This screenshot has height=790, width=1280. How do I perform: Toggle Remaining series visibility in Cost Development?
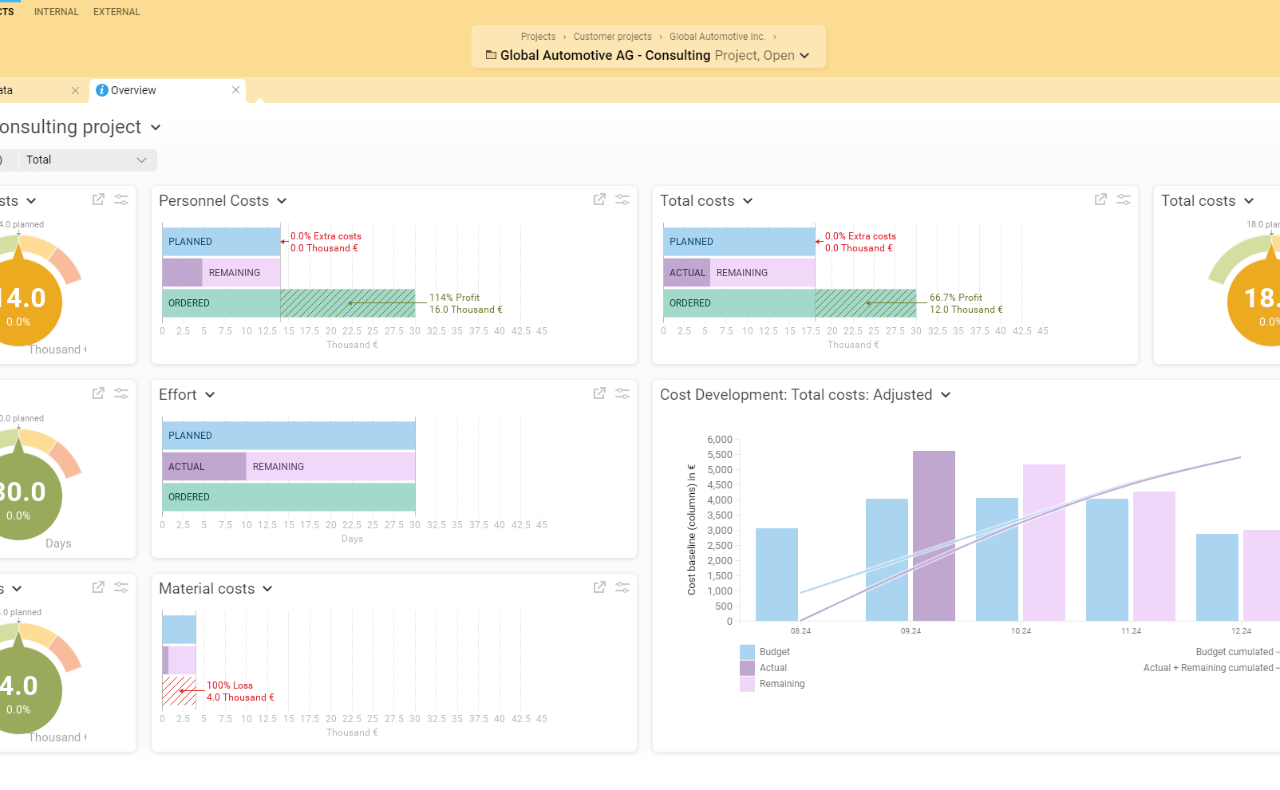click(x=783, y=684)
